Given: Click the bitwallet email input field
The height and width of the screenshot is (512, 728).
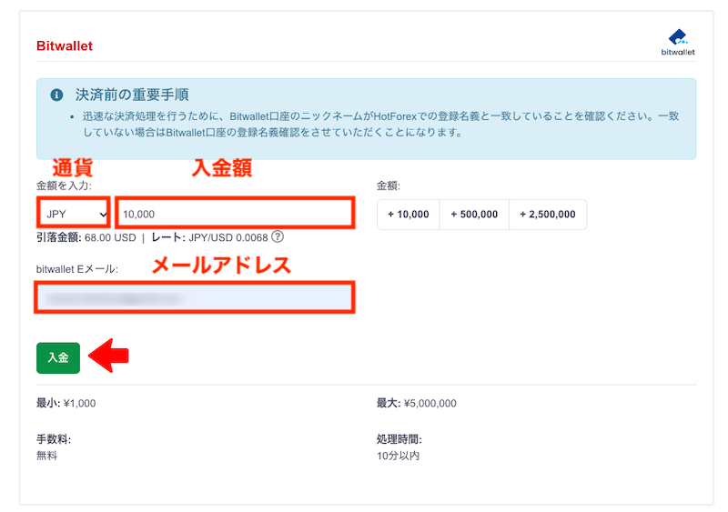Looking at the screenshot, I should [x=195, y=297].
